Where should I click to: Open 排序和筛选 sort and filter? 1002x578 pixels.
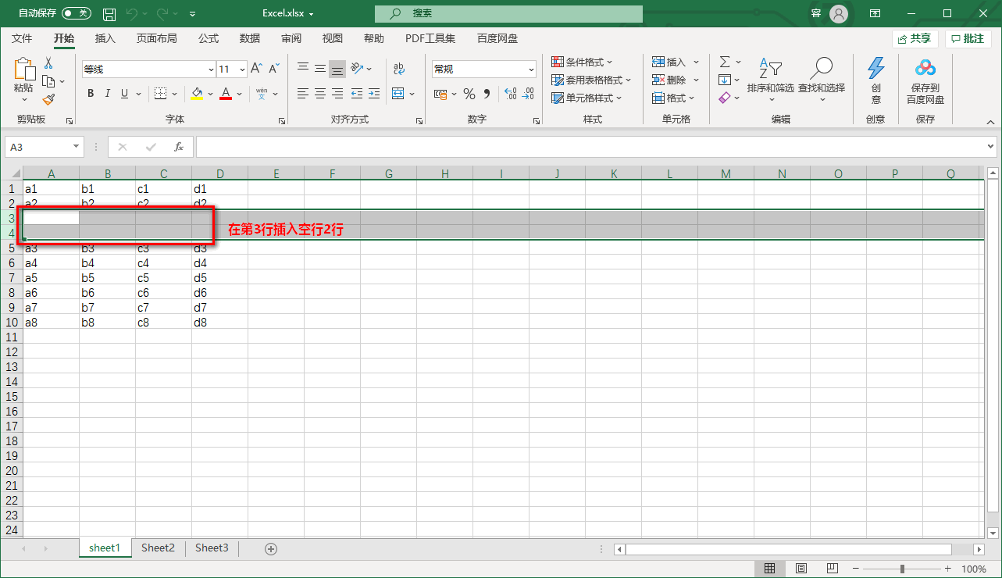[771, 80]
